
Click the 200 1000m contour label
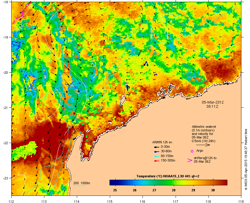(82, 183)
